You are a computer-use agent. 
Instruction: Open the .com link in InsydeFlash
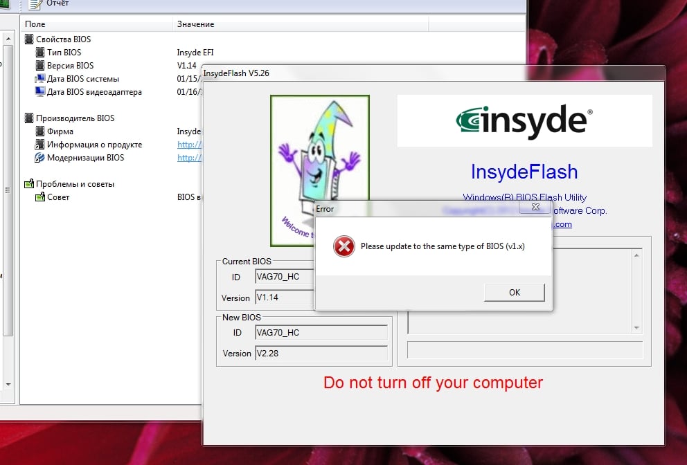click(x=562, y=224)
